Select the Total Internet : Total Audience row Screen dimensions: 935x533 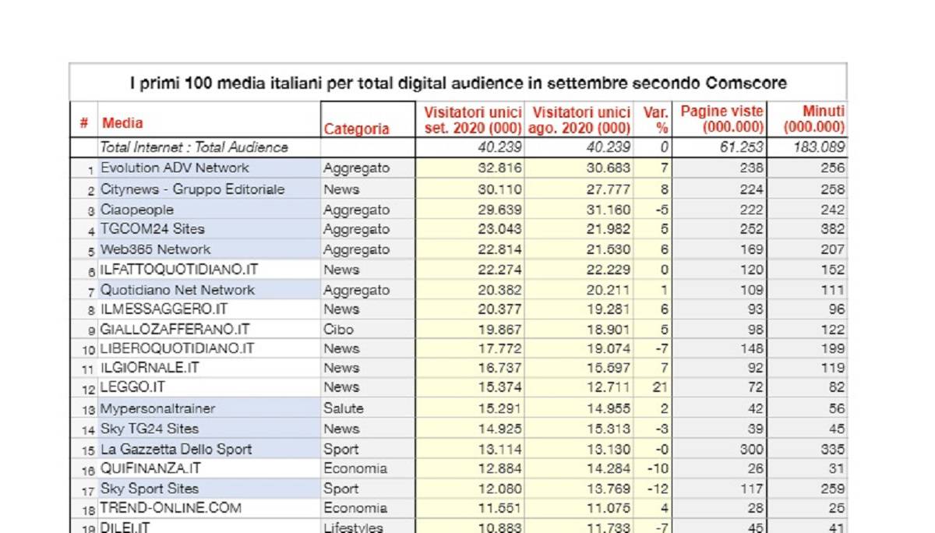pyautogui.click(x=193, y=147)
